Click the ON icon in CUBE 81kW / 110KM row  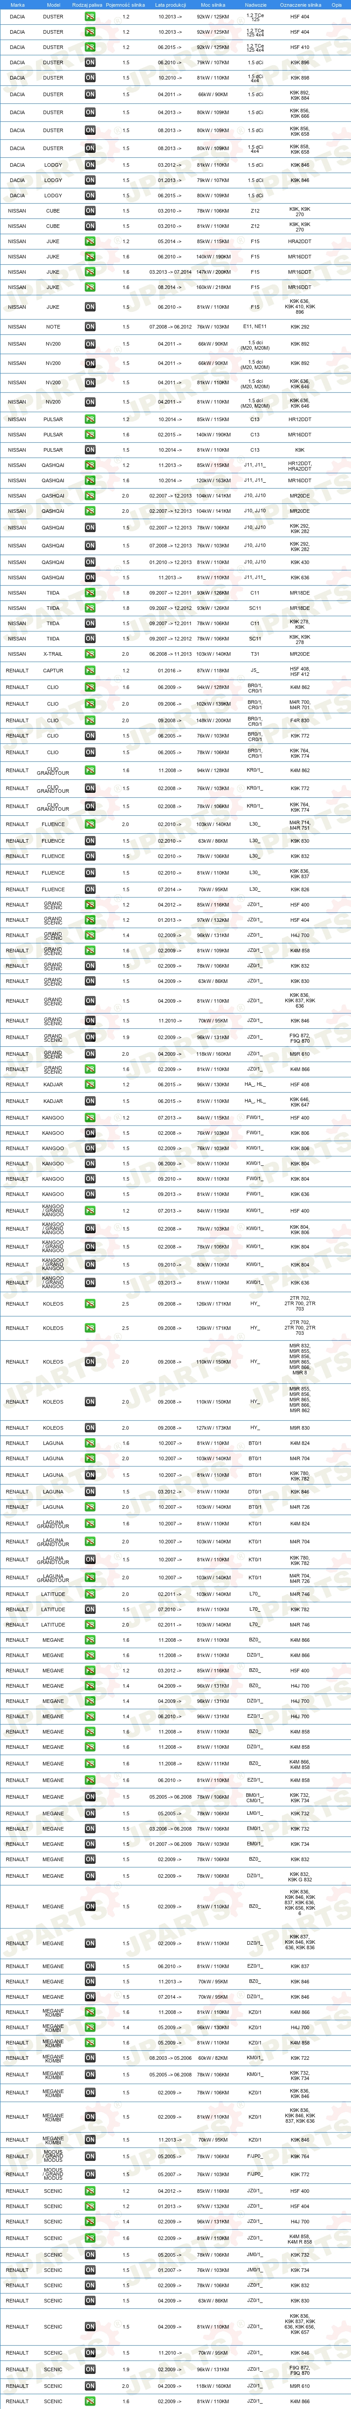pyautogui.click(x=90, y=227)
